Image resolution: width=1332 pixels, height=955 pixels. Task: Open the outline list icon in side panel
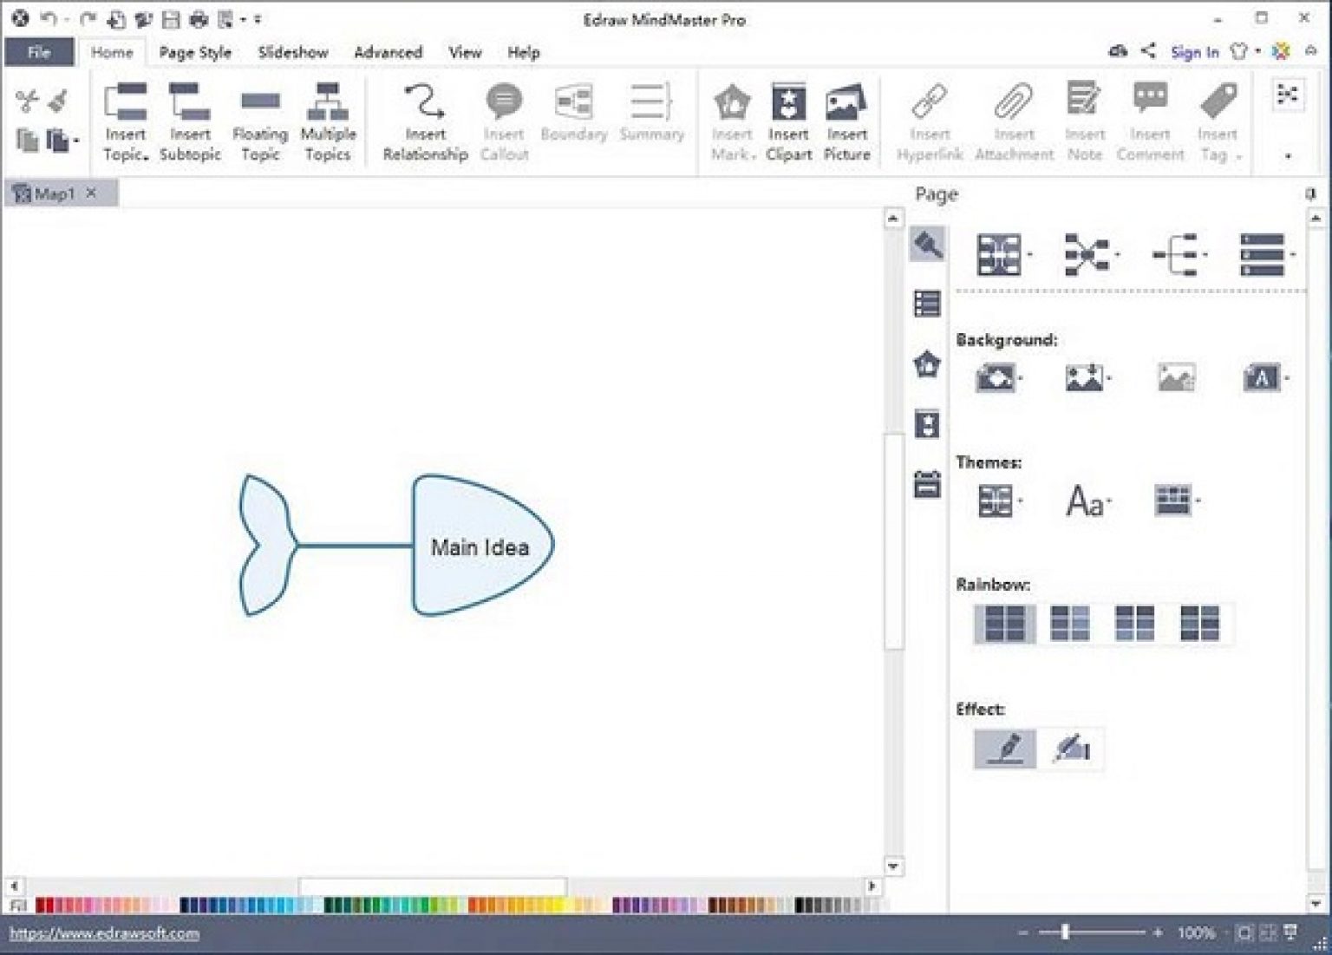(927, 304)
